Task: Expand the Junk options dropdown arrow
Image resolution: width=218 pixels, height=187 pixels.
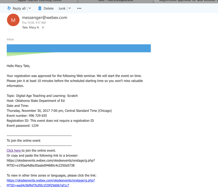Action: click(69, 8)
